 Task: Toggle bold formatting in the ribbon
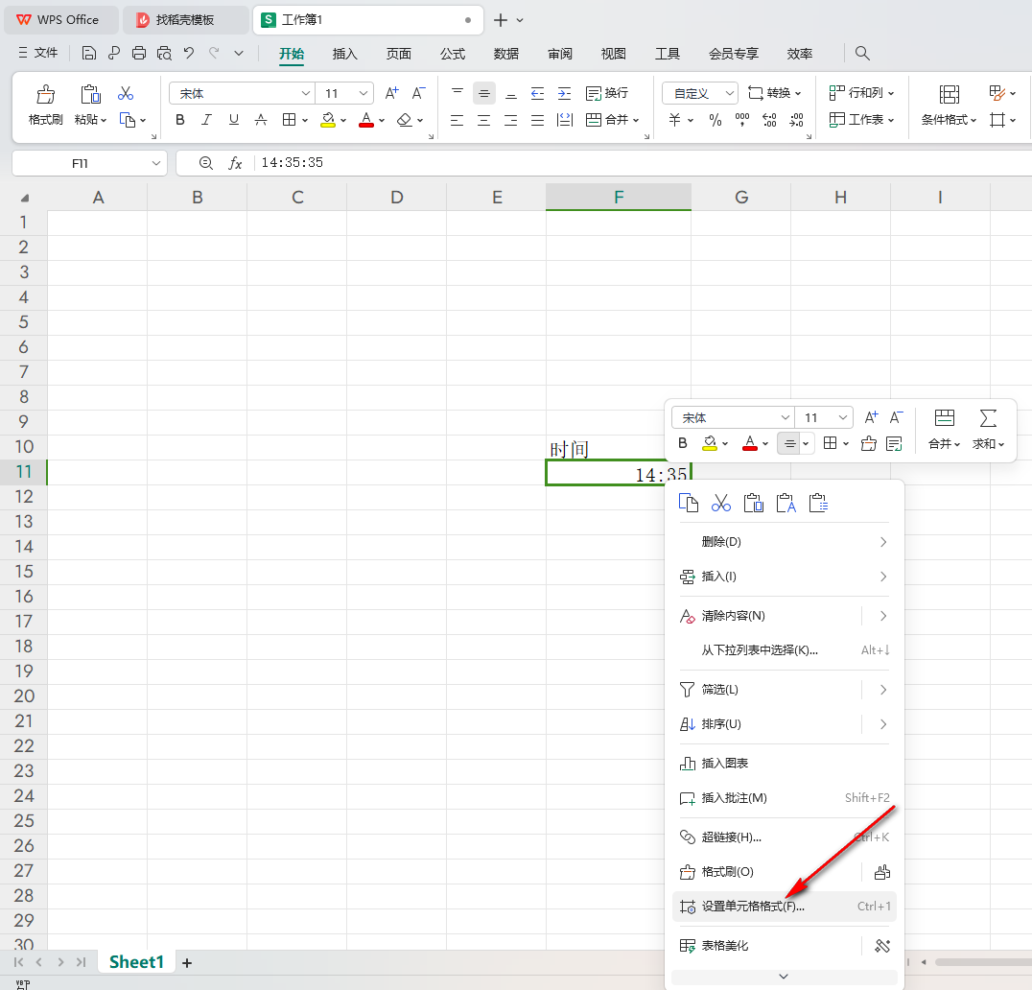pyautogui.click(x=180, y=120)
